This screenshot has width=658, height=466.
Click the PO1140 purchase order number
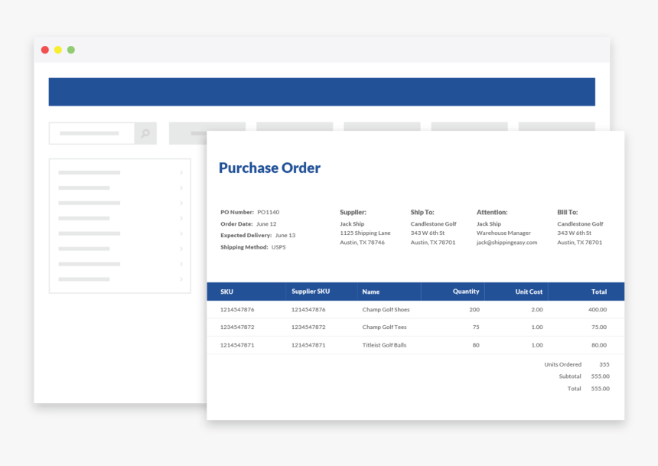[268, 212]
